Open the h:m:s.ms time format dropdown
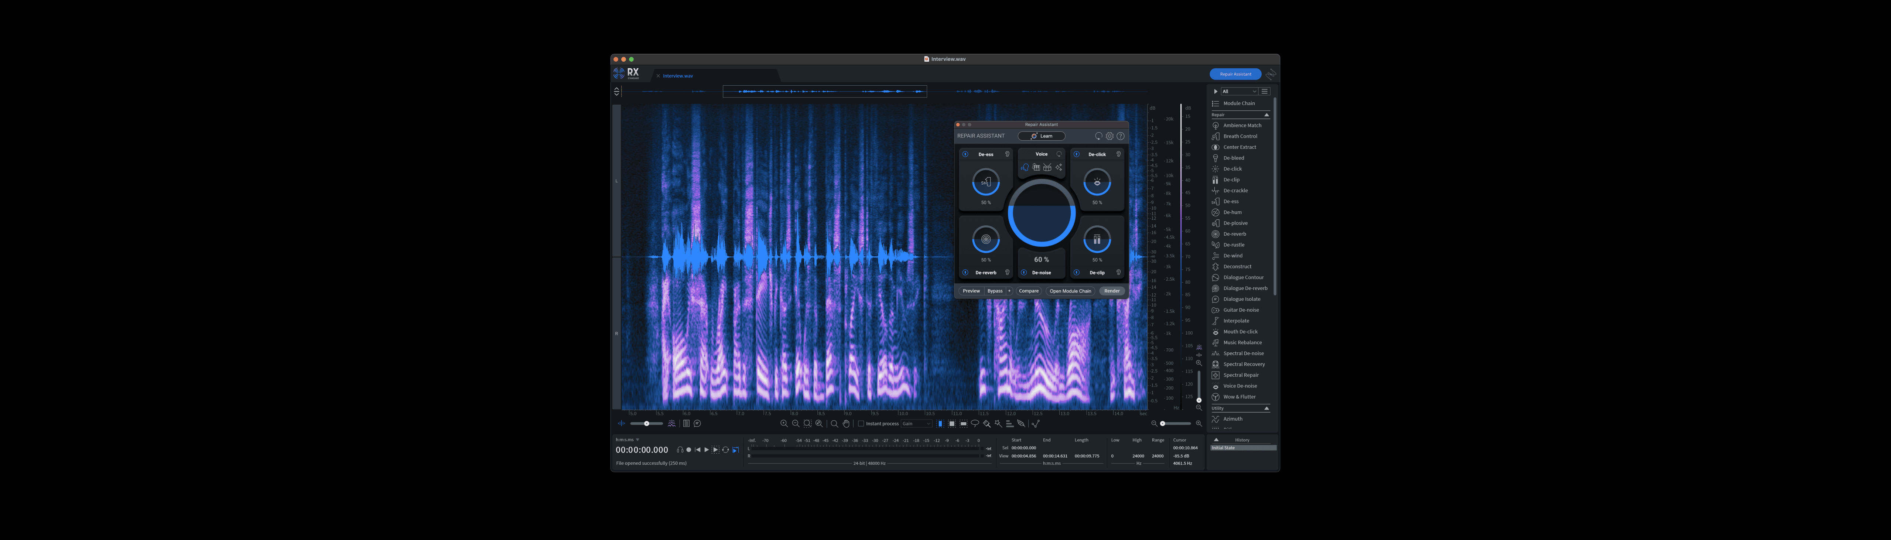The image size is (1891, 540). coord(627,440)
